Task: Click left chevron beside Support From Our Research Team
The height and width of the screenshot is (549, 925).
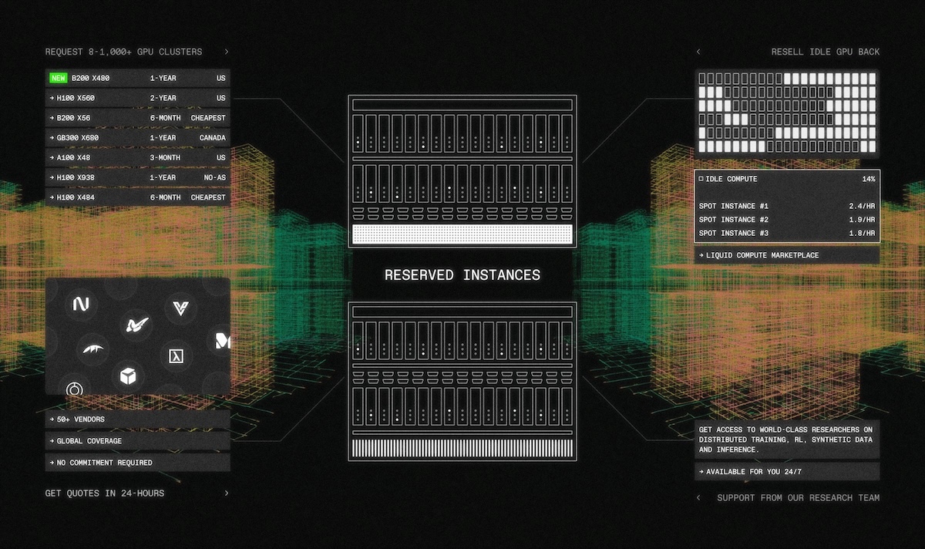Action: point(698,497)
